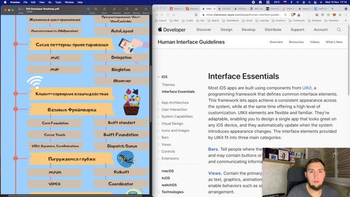
Task: Select the Highlight pen tool in Preview
Action: point(114,9)
